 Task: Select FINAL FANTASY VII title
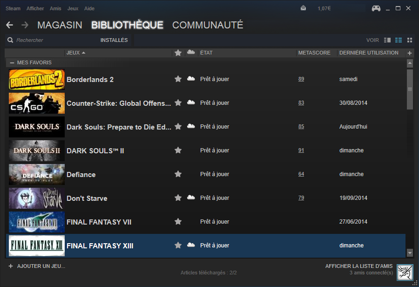[99, 222]
